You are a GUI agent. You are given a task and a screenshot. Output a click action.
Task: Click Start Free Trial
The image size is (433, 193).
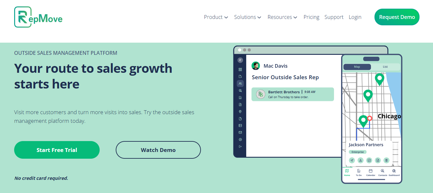57,150
